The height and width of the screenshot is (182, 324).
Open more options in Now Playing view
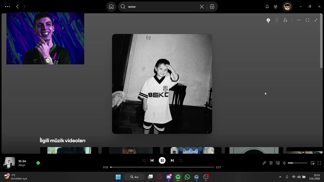299,20
